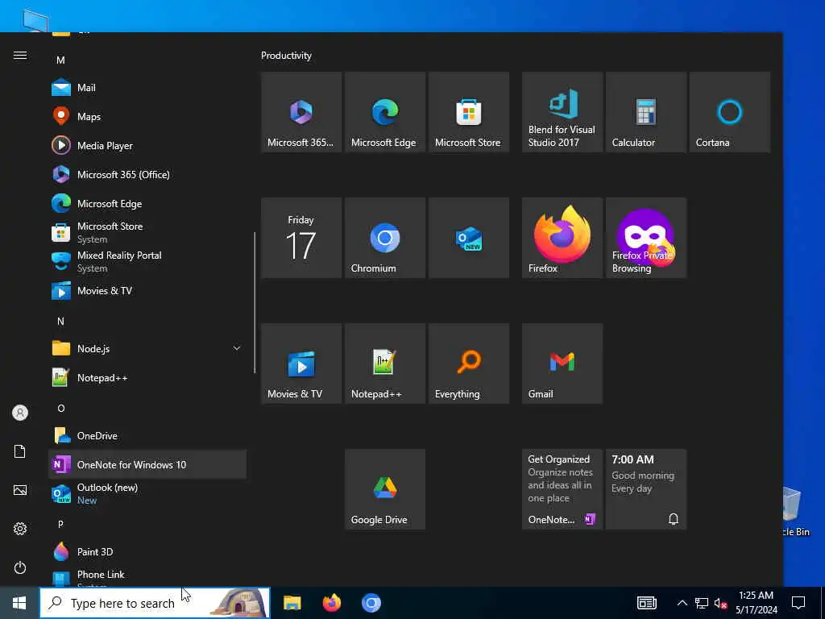Click the P letter section header
825x619 pixels.
tap(60, 524)
